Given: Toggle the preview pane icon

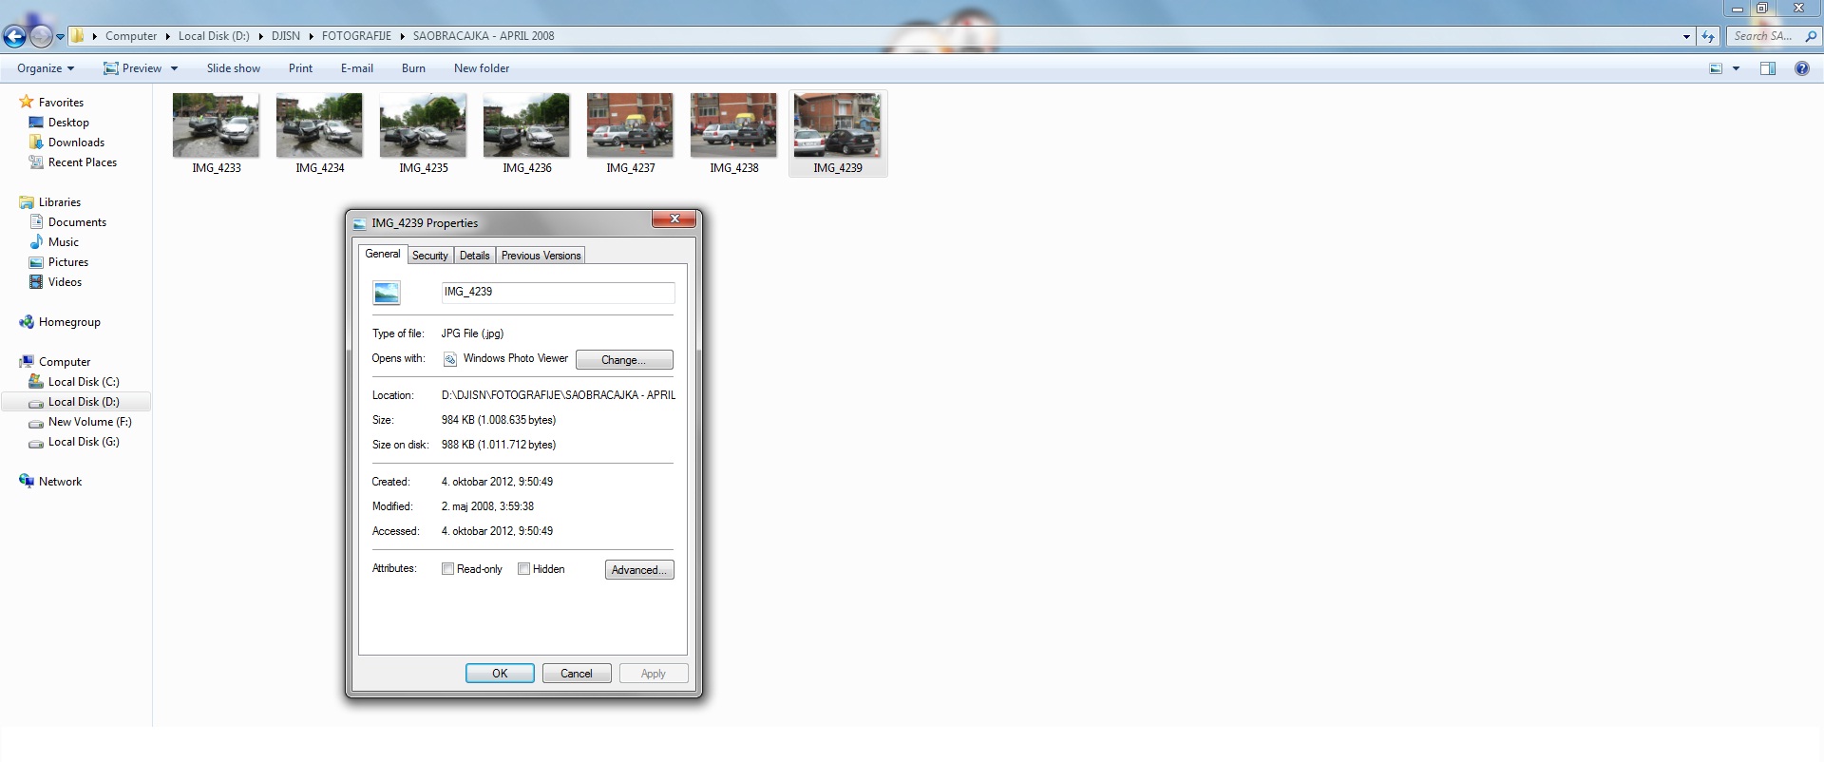Looking at the screenshot, I should click(1768, 68).
